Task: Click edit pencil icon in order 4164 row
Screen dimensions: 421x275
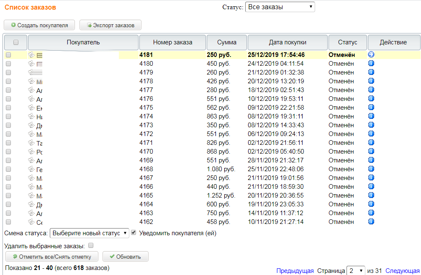Action: (31, 204)
